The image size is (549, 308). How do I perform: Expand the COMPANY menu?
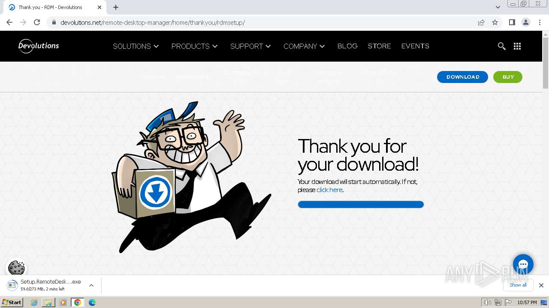click(304, 46)
